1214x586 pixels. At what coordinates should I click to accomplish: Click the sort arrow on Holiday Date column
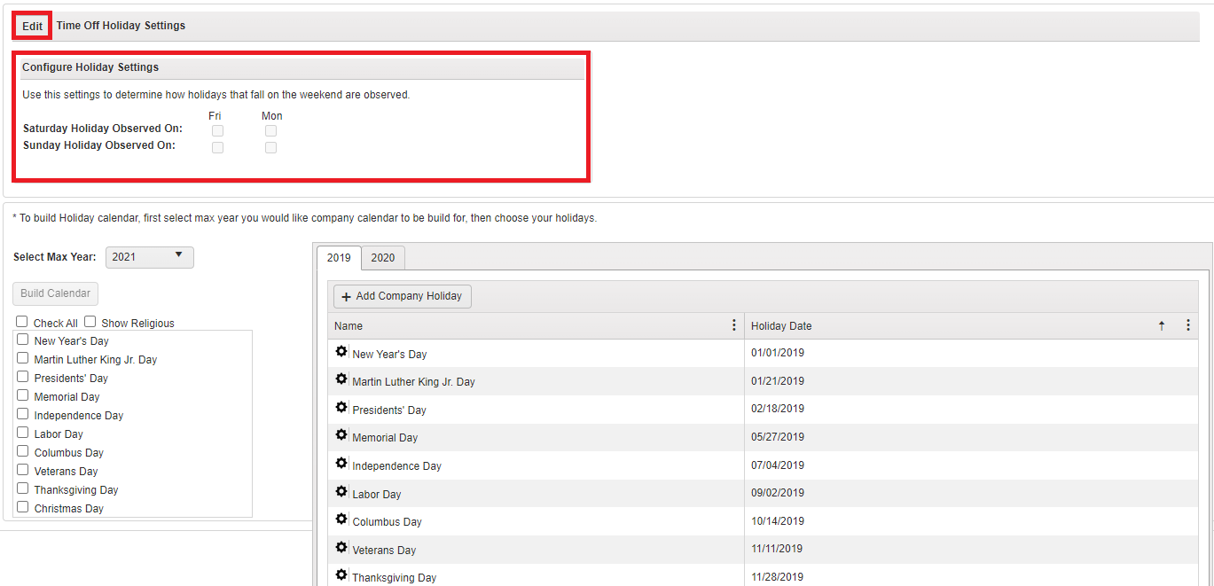pos(1161,325)
